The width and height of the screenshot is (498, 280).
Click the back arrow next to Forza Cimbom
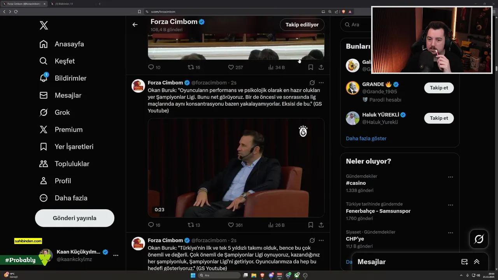point(135,24)
